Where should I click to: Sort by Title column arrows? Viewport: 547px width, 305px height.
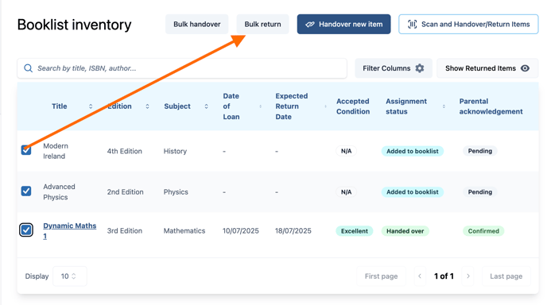(91, 106)
